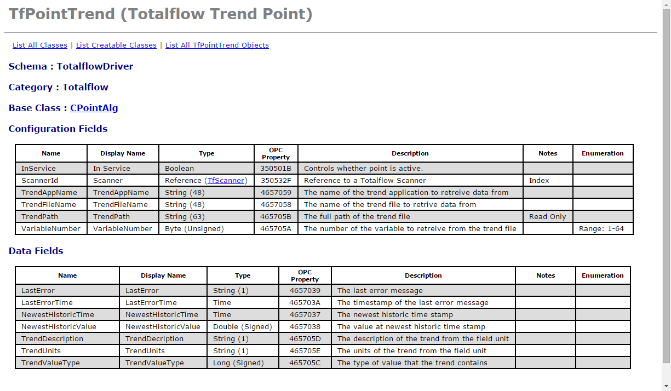Viewport: 671px width, 391px height.
Task: Click the NewestHistoricValue name cell
Action: pos(59,326)
